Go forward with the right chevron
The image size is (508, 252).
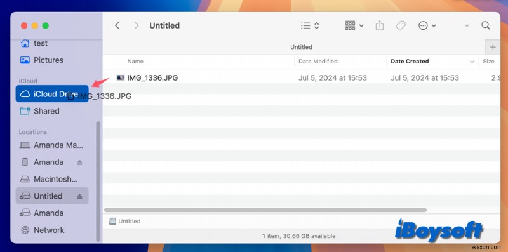pos(137,25)
